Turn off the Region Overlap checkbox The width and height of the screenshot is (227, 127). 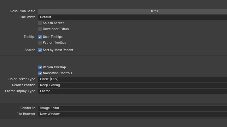40,67
